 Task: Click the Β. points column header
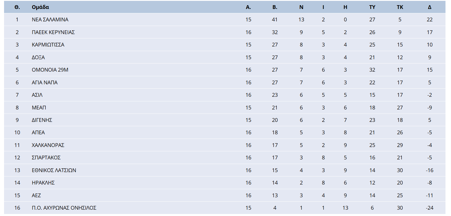coord(275,7)
